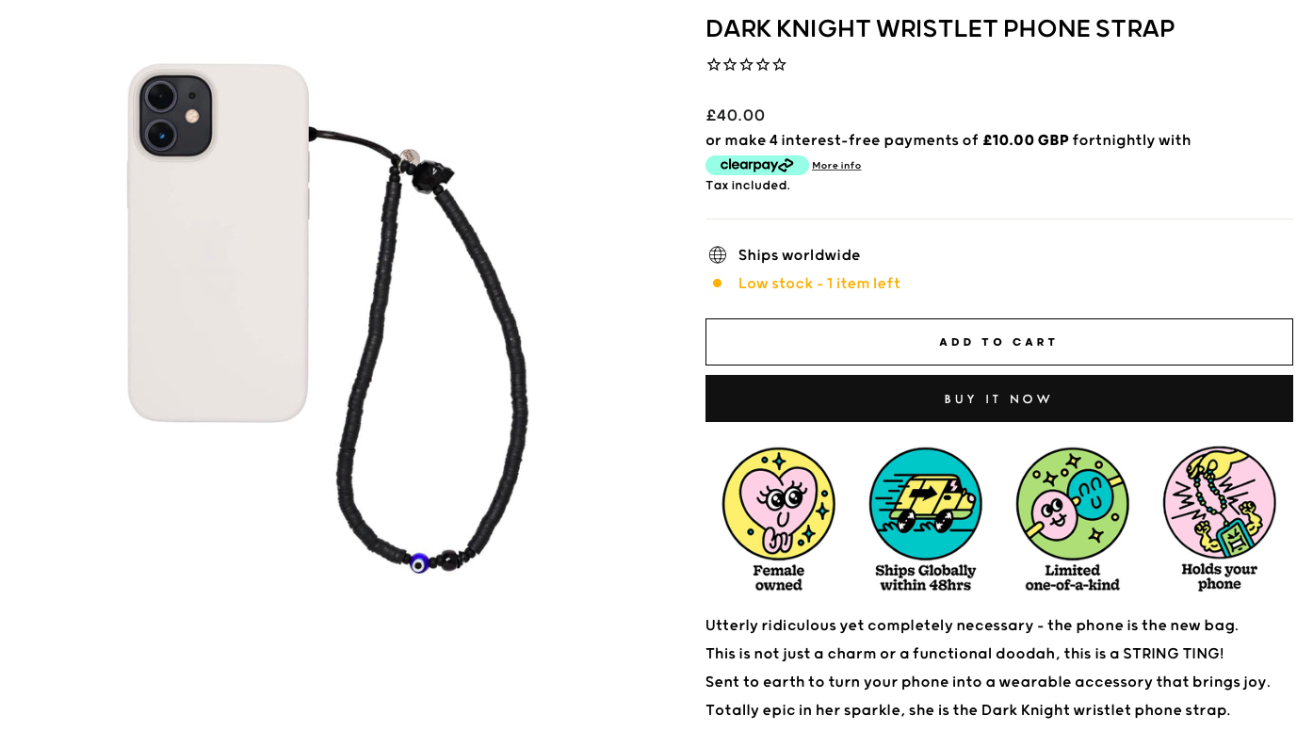Click the Dark Knight Wristlet Phone Strap title
1313x731 pixels.
940,28
